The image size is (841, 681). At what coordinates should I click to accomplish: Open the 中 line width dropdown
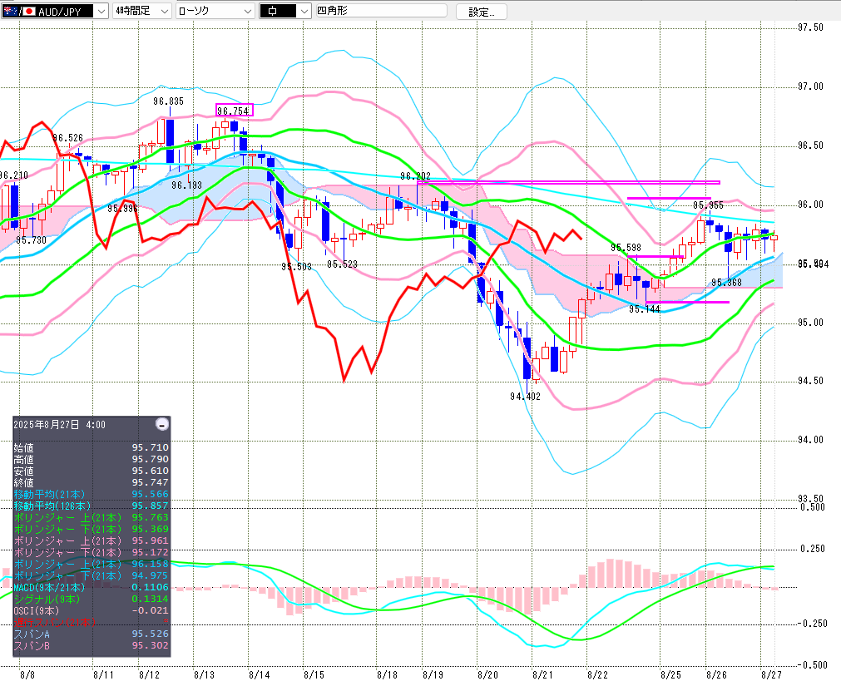point(304,11)
